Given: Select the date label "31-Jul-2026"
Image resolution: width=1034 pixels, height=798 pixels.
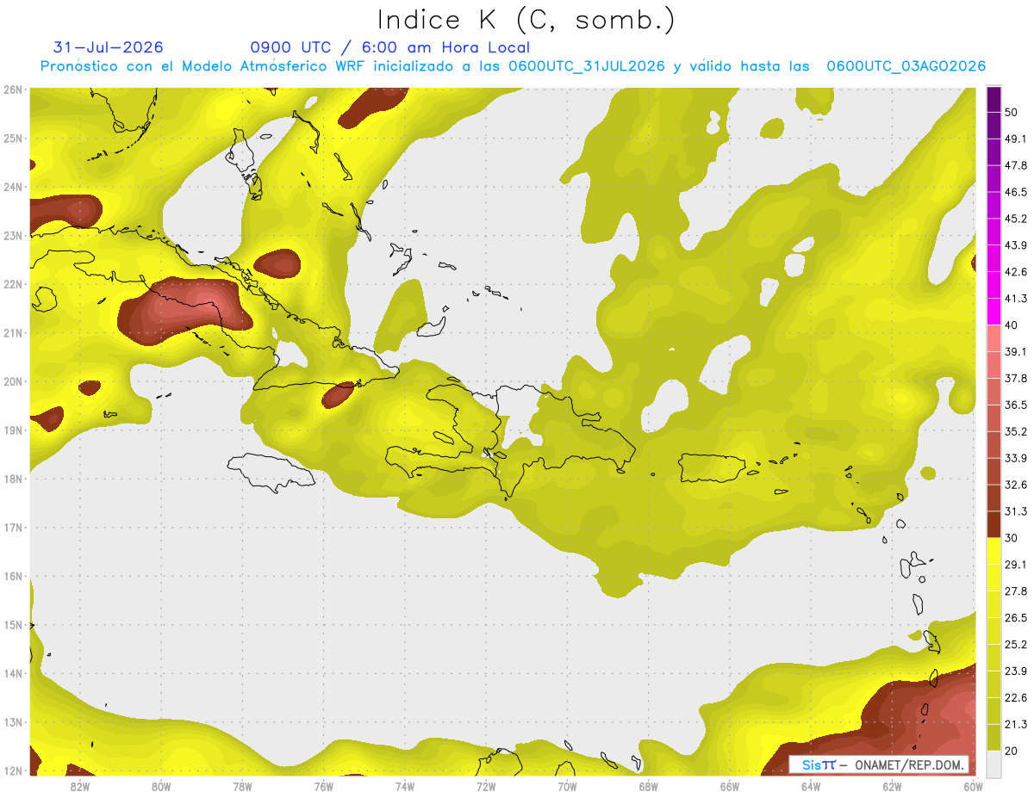Looking at the screenshot, I should [108, 47].
